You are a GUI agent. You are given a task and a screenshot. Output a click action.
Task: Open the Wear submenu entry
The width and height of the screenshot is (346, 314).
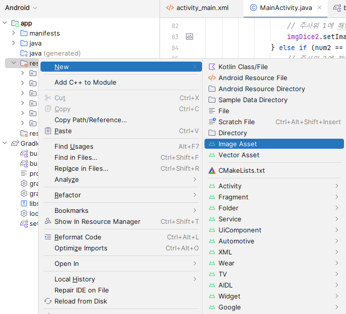[274, 263]
